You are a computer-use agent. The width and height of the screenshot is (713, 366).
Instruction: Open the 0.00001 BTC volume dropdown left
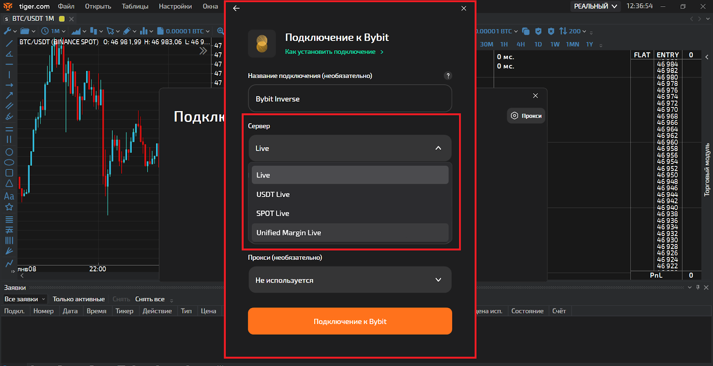click(183, 31)
